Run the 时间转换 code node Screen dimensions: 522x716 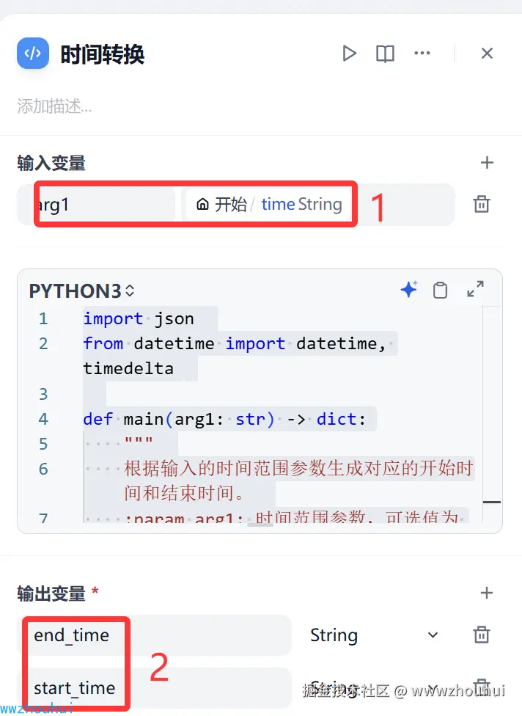[349, 54]
